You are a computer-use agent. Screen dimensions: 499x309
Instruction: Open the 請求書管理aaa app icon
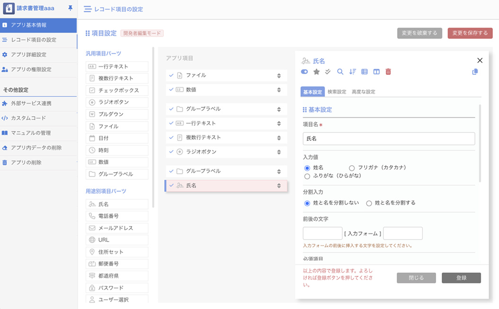(x=9, y=8)
